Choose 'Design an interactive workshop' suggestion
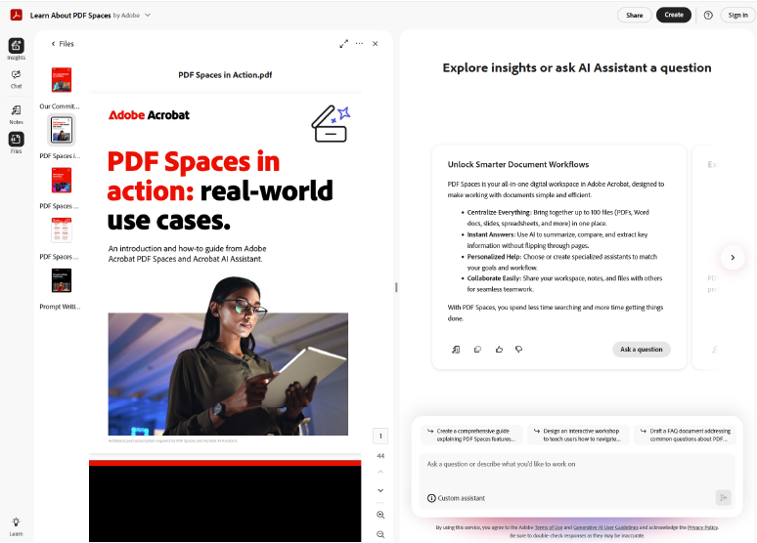Image resolution: width=757 pixels, height=543 pixels. tap(578, 435)
